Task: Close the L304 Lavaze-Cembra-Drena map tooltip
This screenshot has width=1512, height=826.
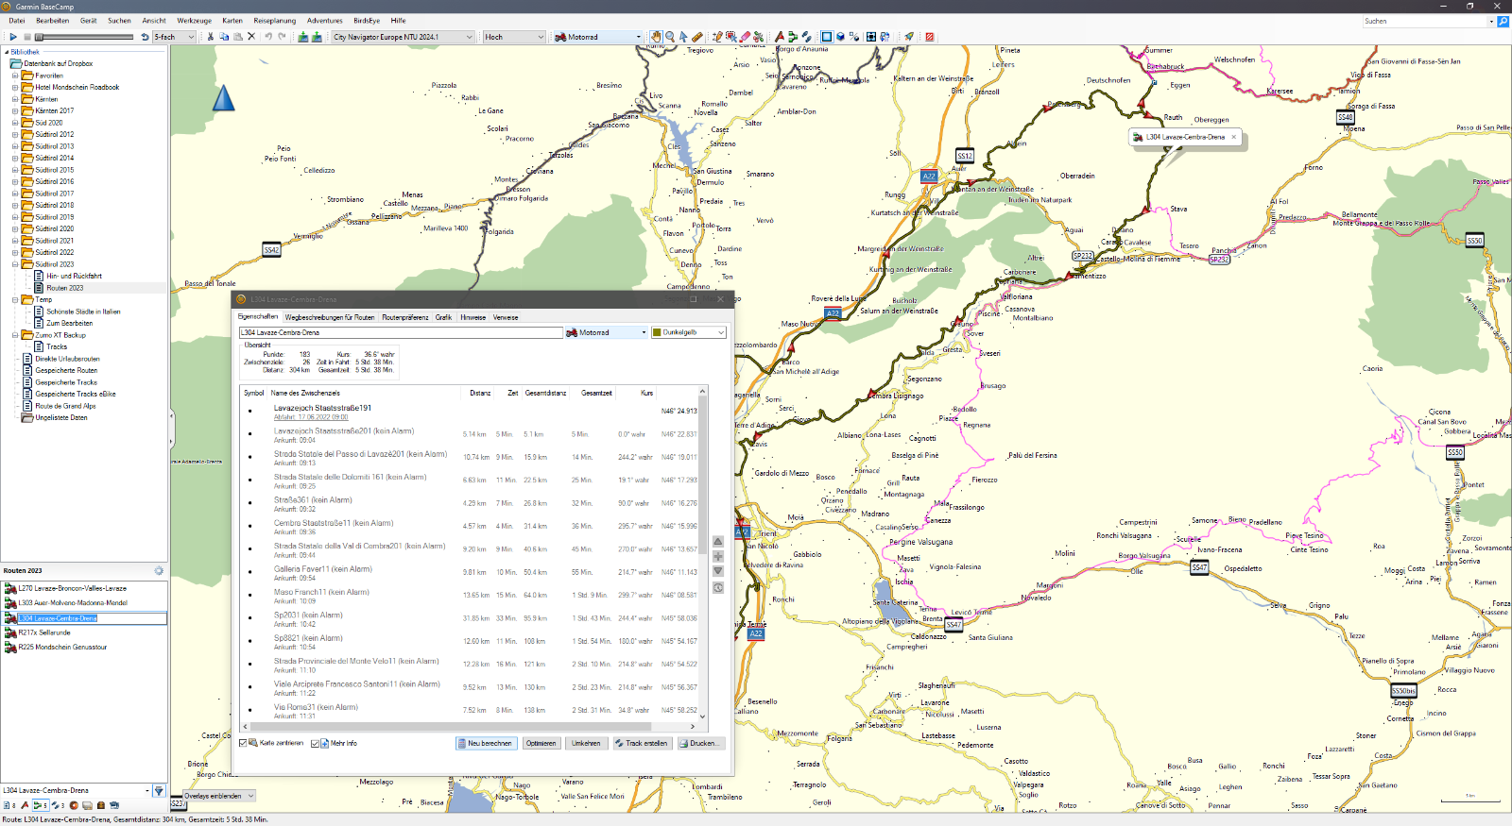Action: [x=1233, y=137]
